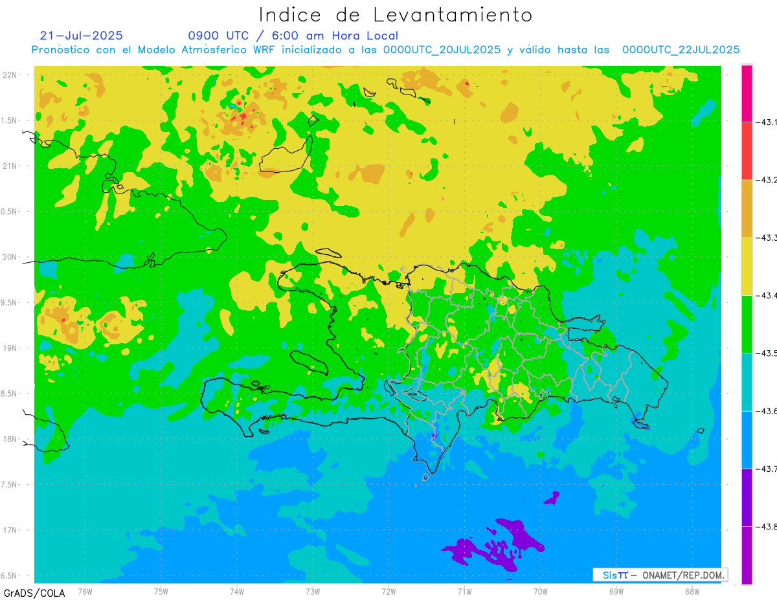Click the '0000UTC_20JUL2025' initialization time
This screenshot has height=600, width=777.
pos(442,50)
